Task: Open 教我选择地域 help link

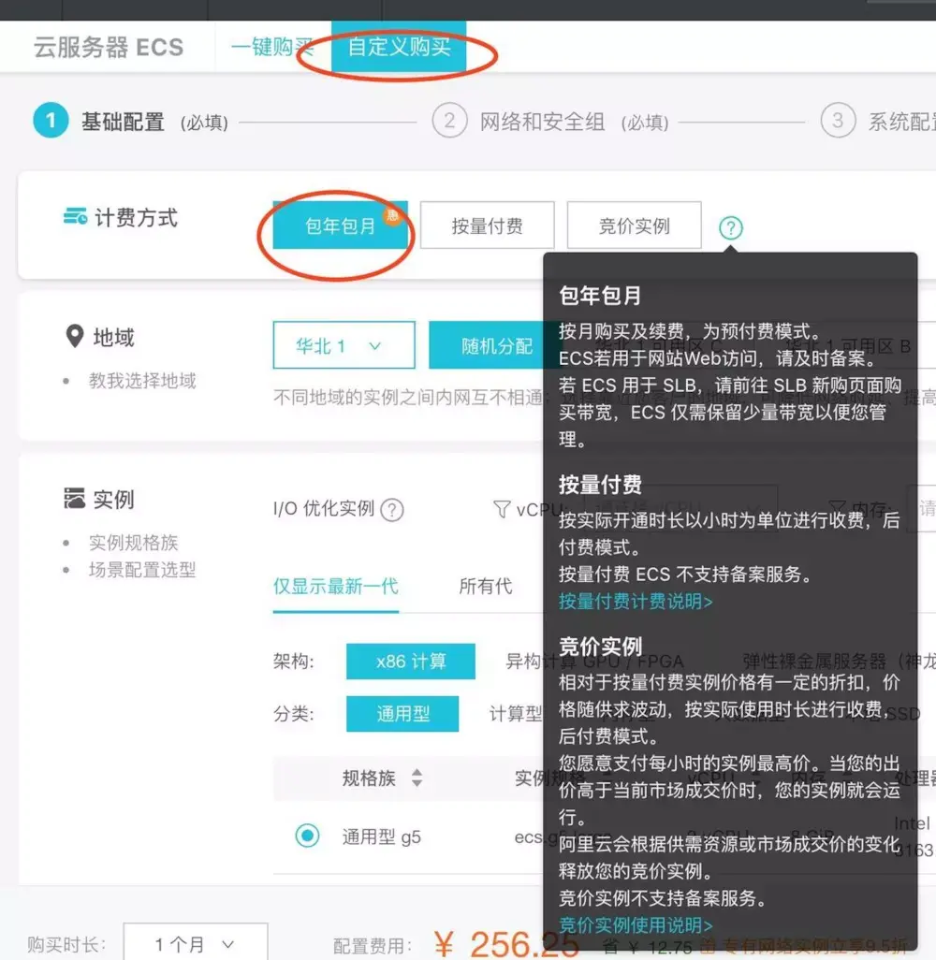Action: point(142,381)
